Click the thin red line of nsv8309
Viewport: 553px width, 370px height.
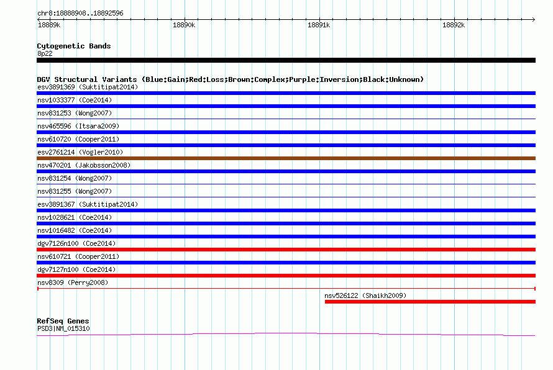click(286, 289)
